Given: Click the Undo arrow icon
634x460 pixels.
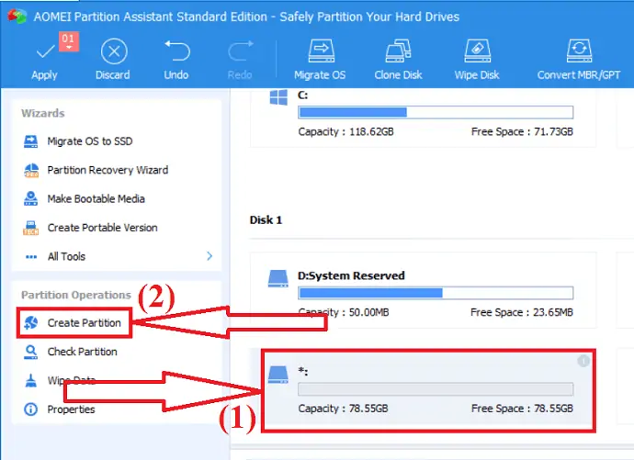Looking at the screenshot, I should tap(177, 50).
